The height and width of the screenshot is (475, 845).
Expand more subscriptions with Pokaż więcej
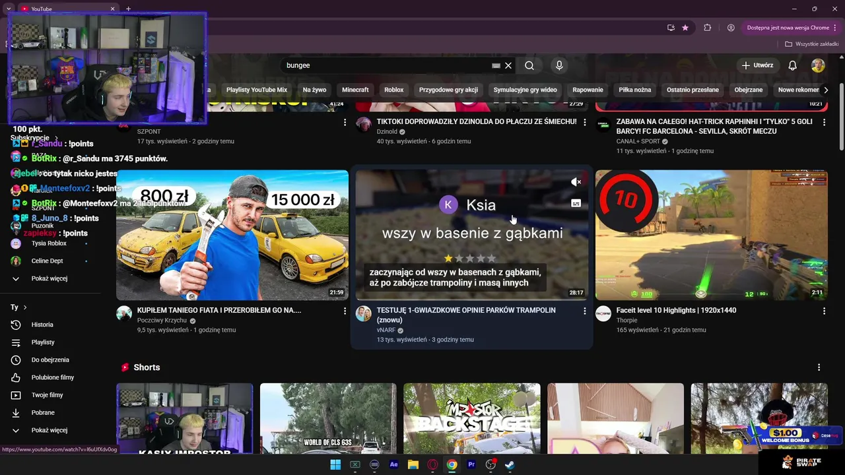50,278
